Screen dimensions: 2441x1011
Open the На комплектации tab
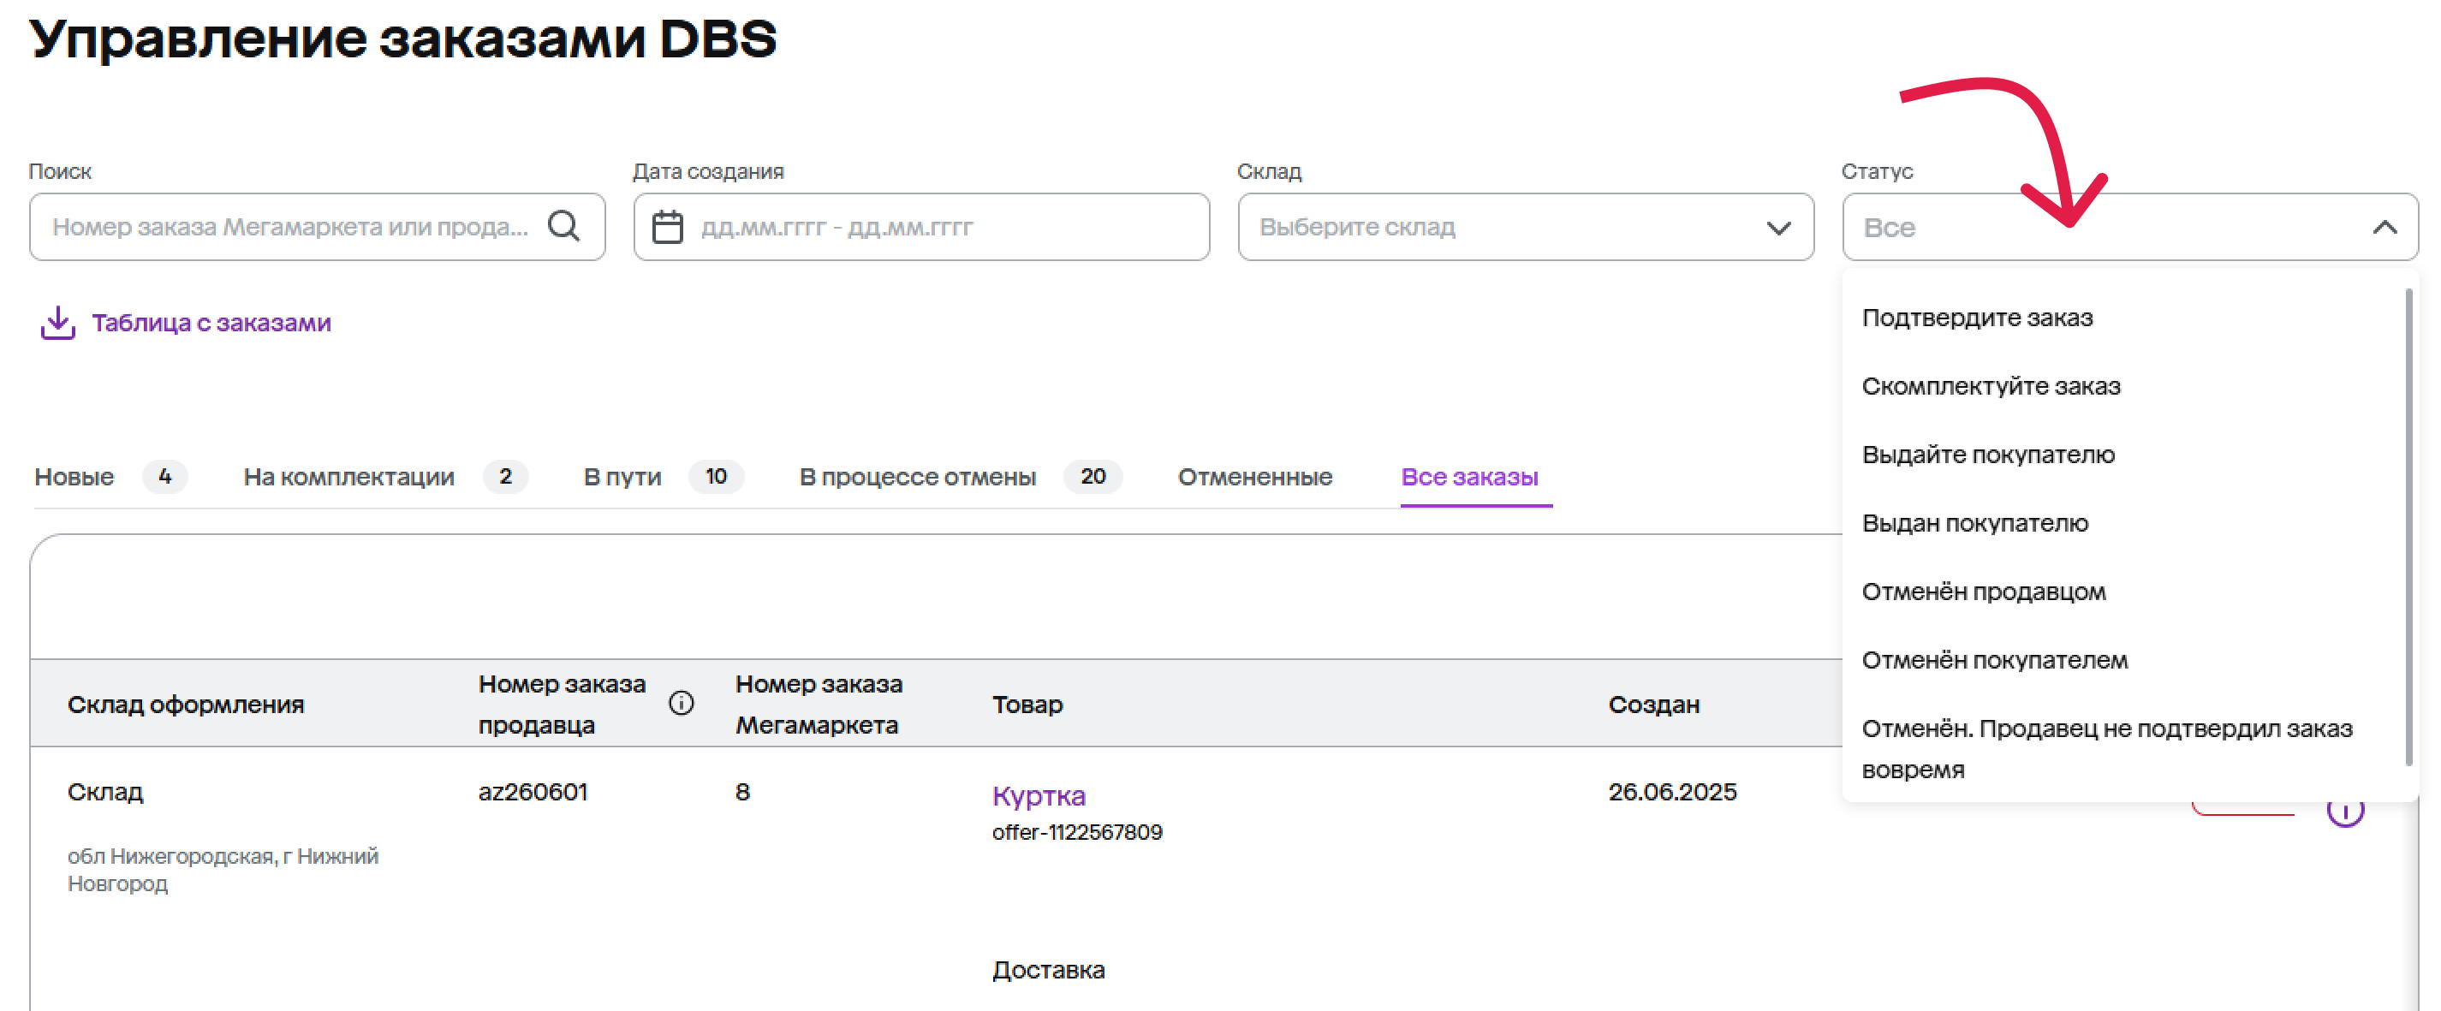point(348,477)
